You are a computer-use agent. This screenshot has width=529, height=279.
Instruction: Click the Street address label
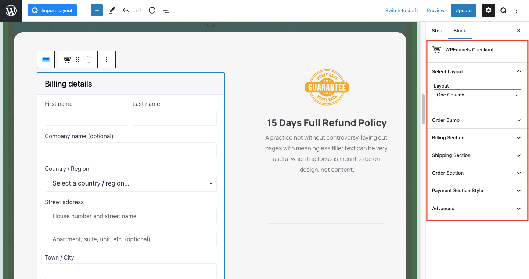pyautogui.click(x=64, y=202)
